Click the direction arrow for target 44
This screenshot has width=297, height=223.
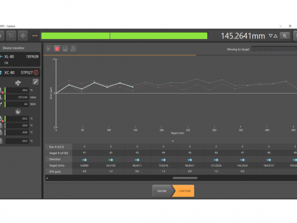click(x=163, y=160)
